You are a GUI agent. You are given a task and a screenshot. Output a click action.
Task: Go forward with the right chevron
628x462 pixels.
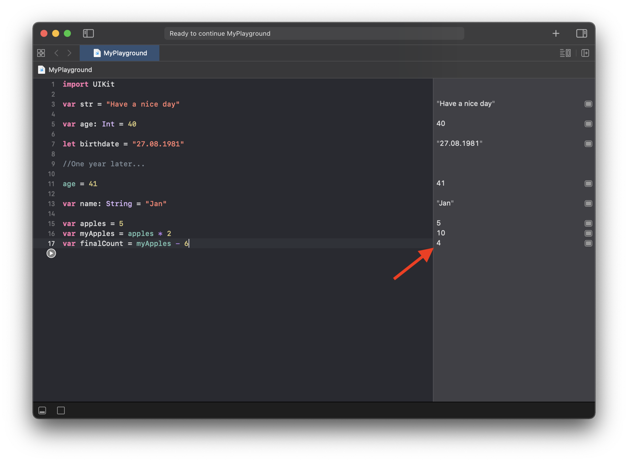pos(69,53)
